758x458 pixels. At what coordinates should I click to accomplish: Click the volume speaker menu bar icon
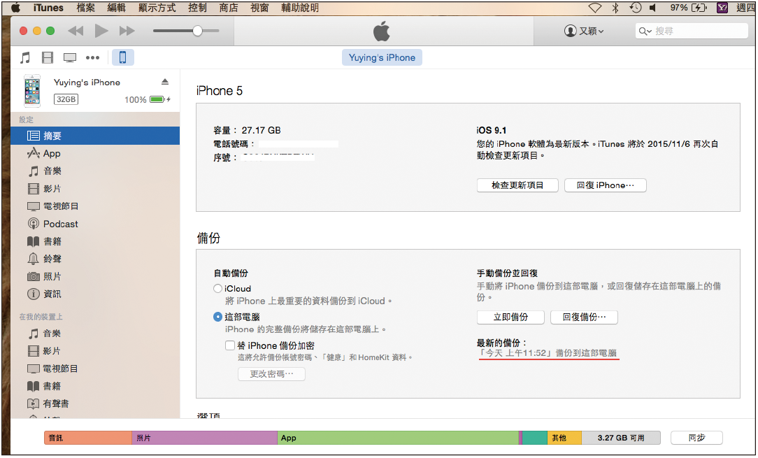click(x=652, y=8)
